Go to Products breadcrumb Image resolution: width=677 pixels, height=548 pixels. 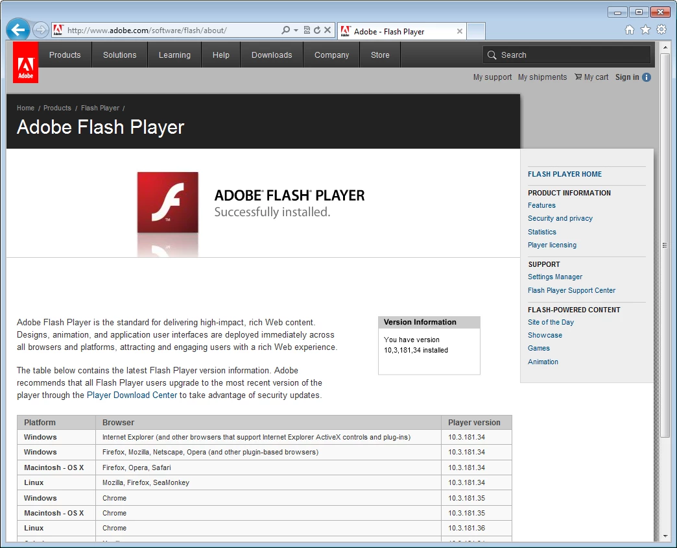[57, 108]
